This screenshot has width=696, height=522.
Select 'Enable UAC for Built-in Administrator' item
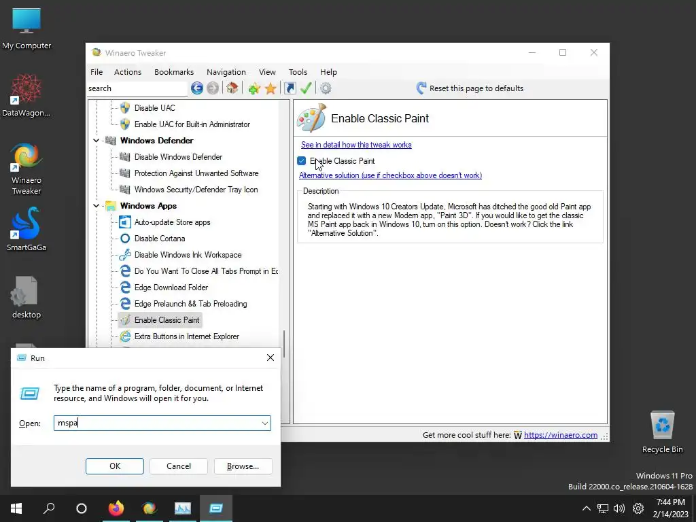pyautogui.click(x=192, y=124)
